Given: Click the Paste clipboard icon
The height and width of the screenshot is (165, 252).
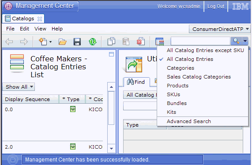Looking at the screenshot, I should (126, 41).
